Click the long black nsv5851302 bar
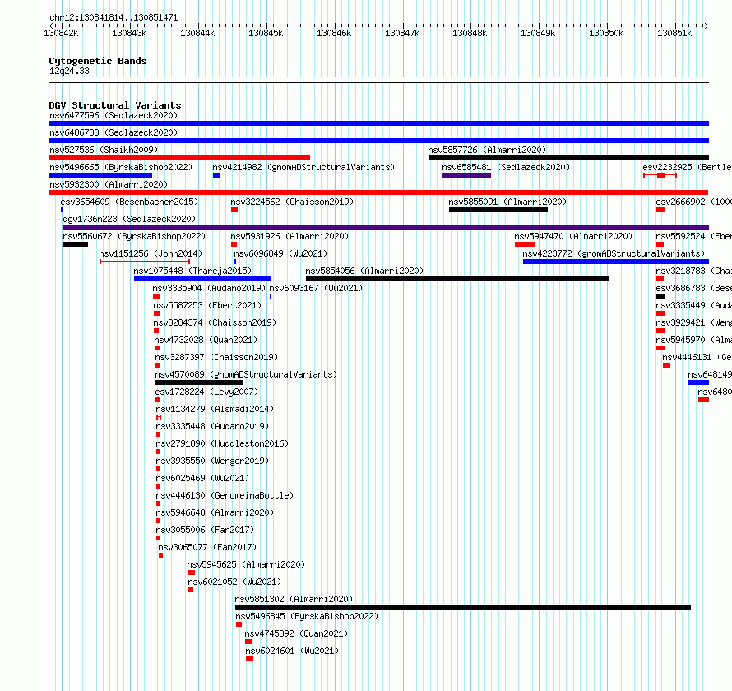 pos(463,607)
